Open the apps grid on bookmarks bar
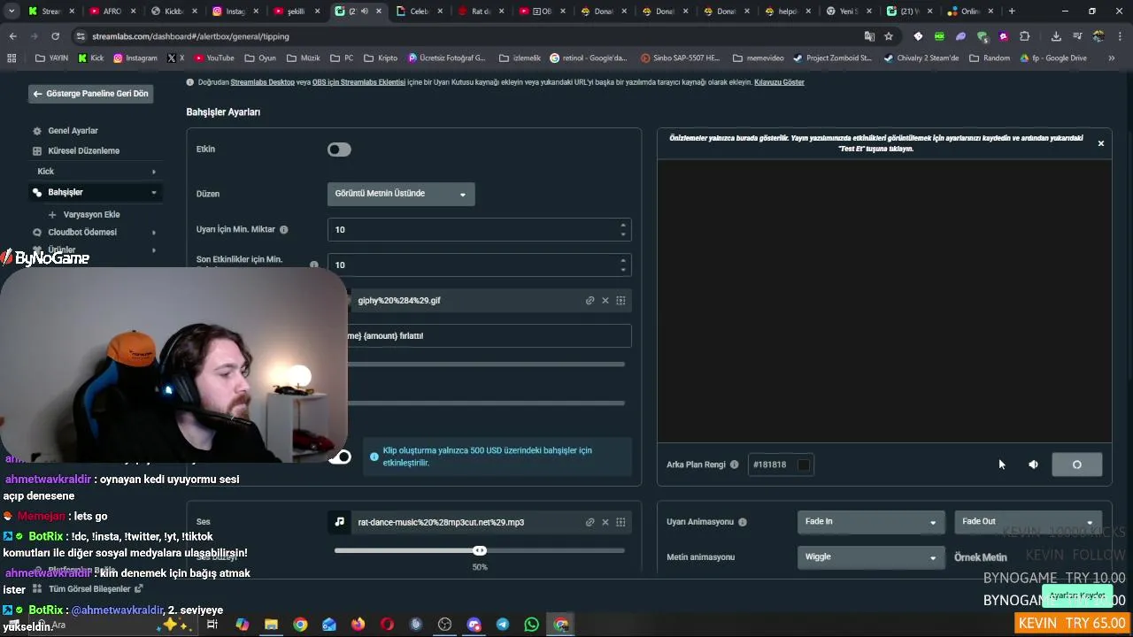The width and height of the screenshot is (1133, 637). (12, 58)
